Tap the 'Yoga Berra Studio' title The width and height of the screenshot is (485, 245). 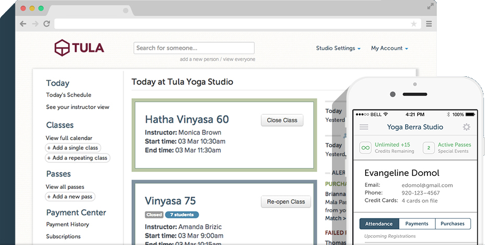[x=415, y=127]
